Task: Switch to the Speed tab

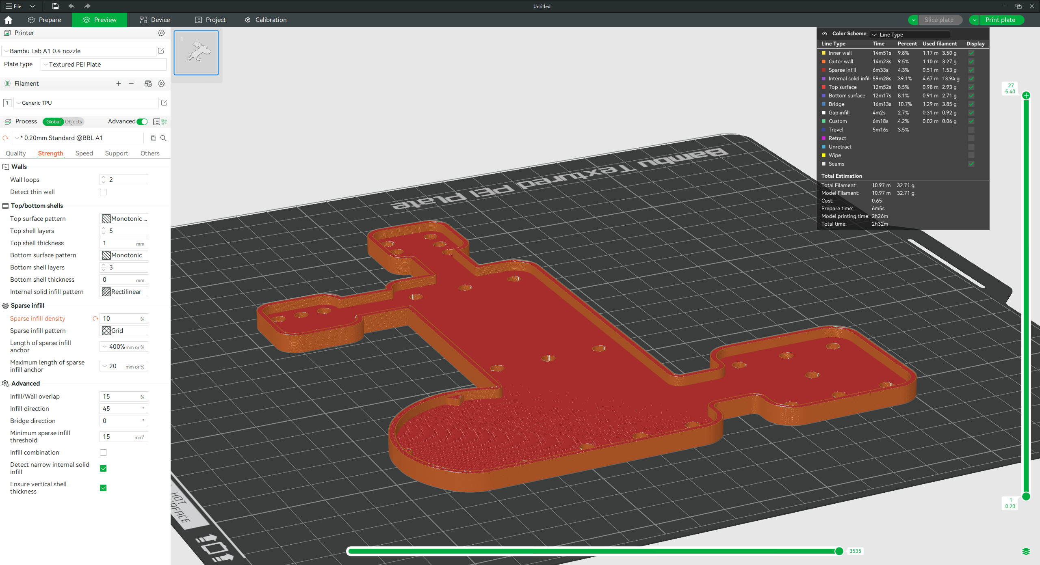Action: click(x=84, y=153)
